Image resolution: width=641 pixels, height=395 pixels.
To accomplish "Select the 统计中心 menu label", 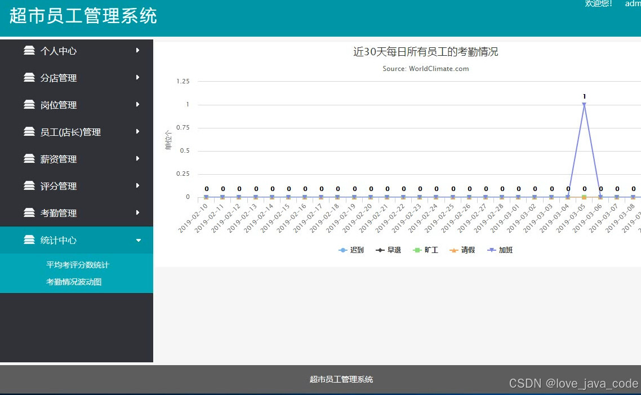I will click(x=58, y=240).
